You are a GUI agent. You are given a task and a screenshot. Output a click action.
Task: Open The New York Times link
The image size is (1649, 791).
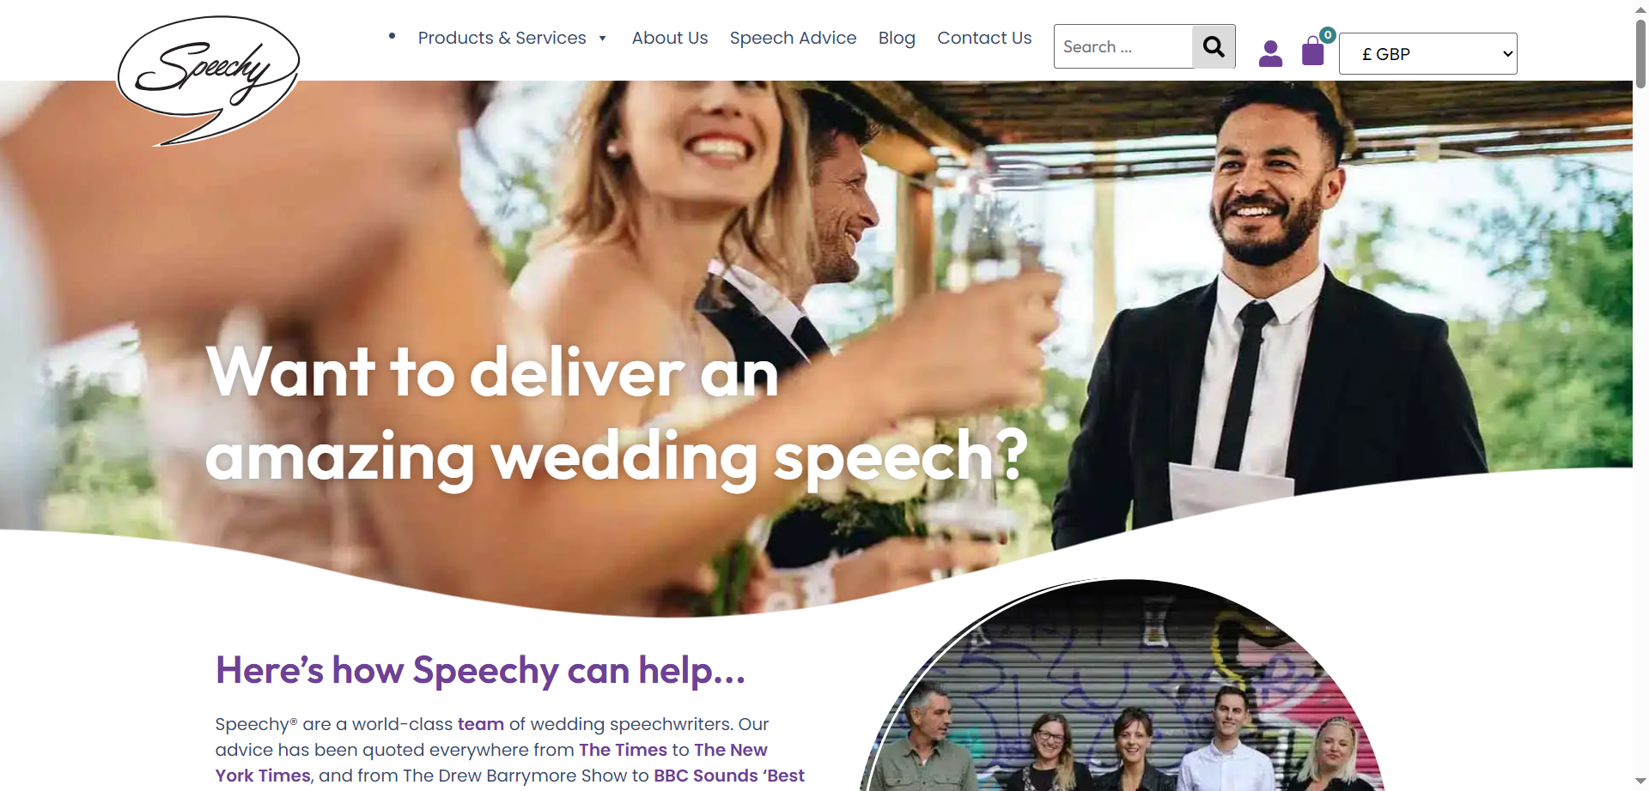tap(491, 763)
